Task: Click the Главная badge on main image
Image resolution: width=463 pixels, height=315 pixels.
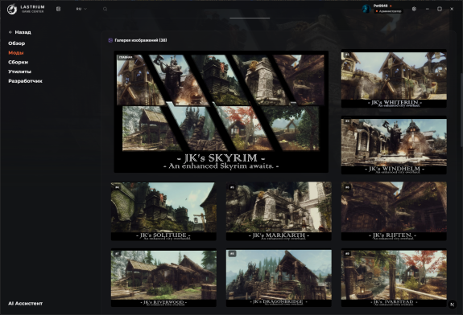Action: tap(126, 57)
